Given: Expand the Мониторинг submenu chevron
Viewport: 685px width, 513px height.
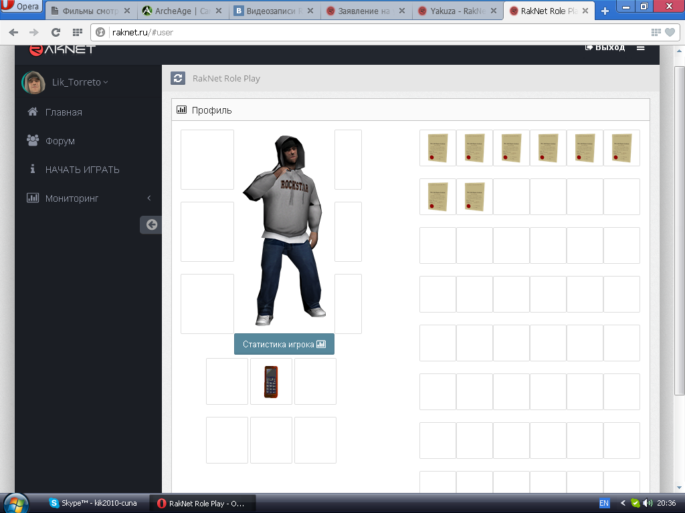Looking at the screenshot, I should (x=149, y=198).
